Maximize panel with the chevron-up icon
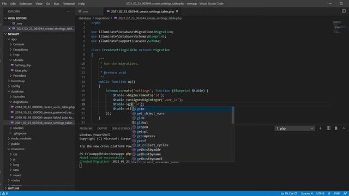Image resolution: width=349 pixels, height=196 pixels. [344, 128]
